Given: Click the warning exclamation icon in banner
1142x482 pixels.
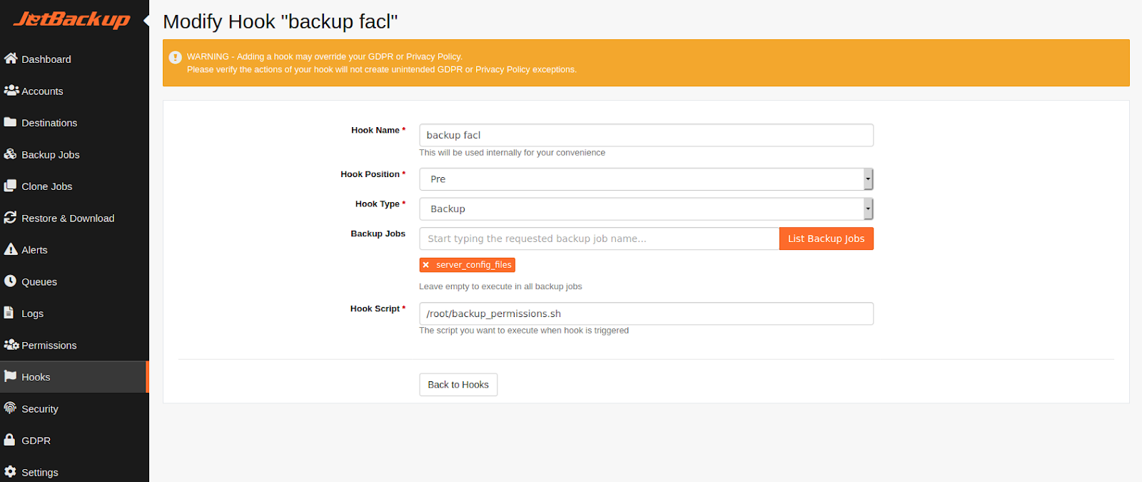Looking at the screenshot, I should coord(175,57).
